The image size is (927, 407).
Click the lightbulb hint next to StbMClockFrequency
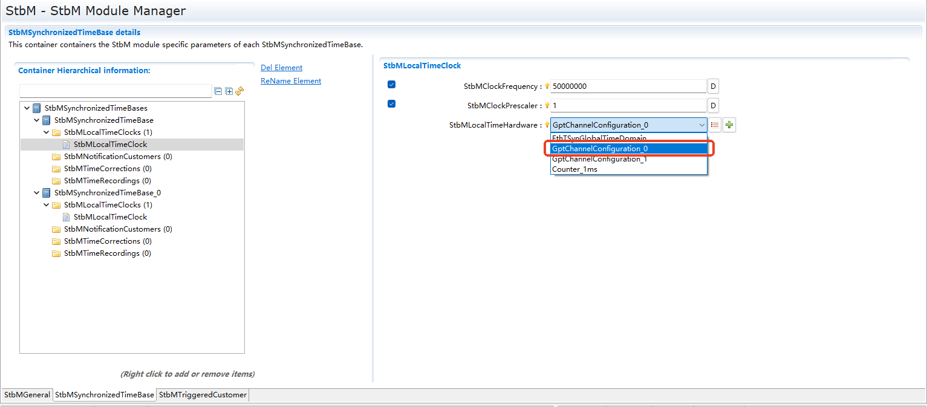click(x=547, y=86)
